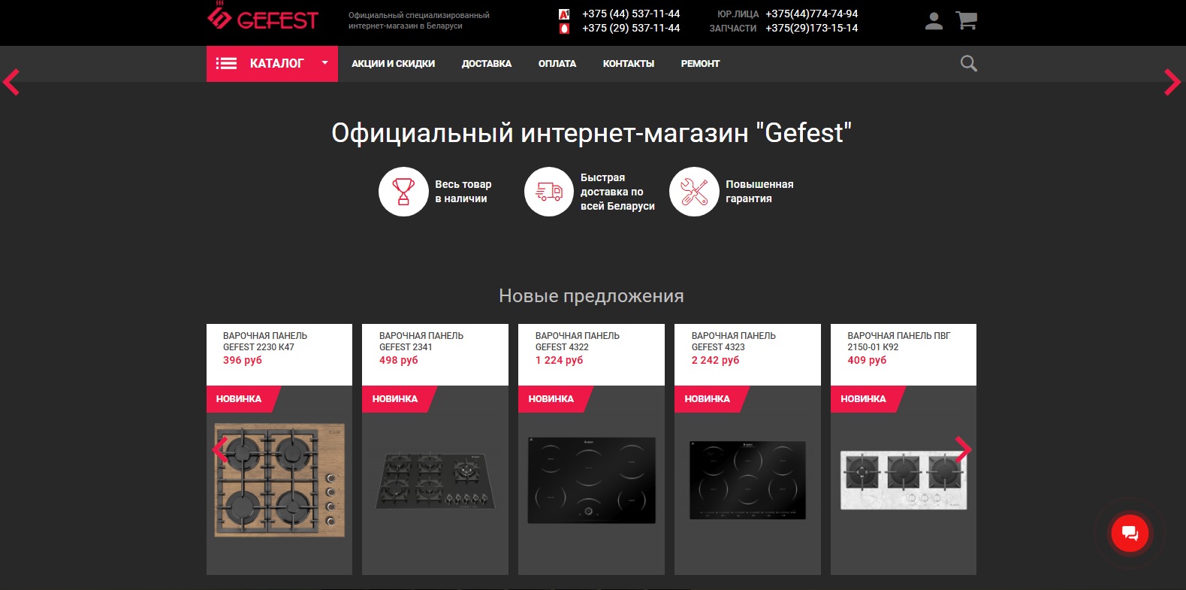This screenshot has width=1186, height=590.
Task: Click the ЮР.ЛИЦА label
Action: click(x=738, y=14)
